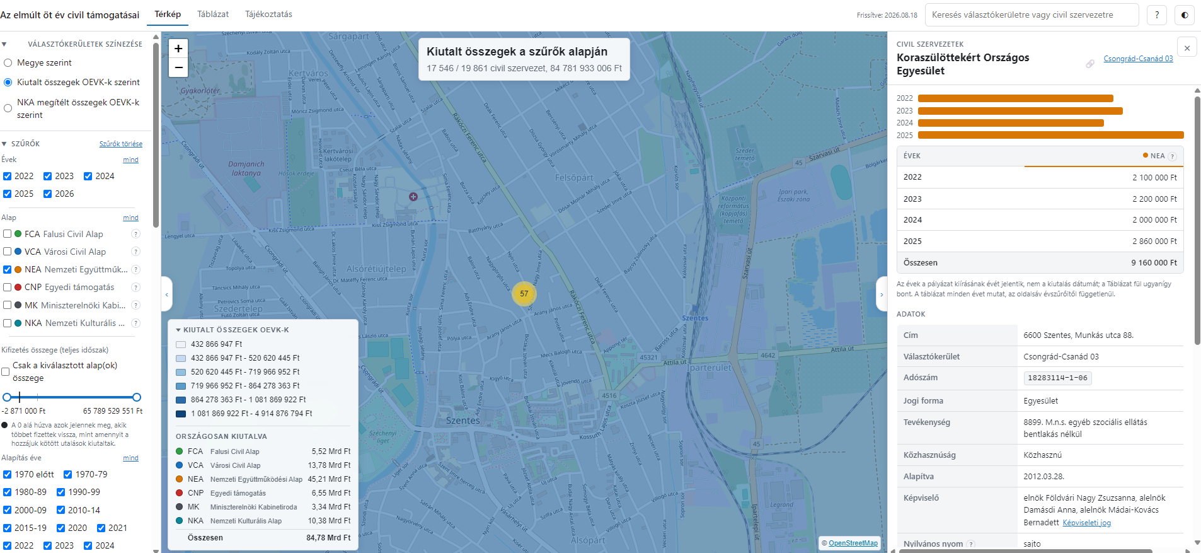Image resolution: width=1201 pixels, height=553 pixels.
Task: Uncheck the year 2026 filter
Action: 47,194
